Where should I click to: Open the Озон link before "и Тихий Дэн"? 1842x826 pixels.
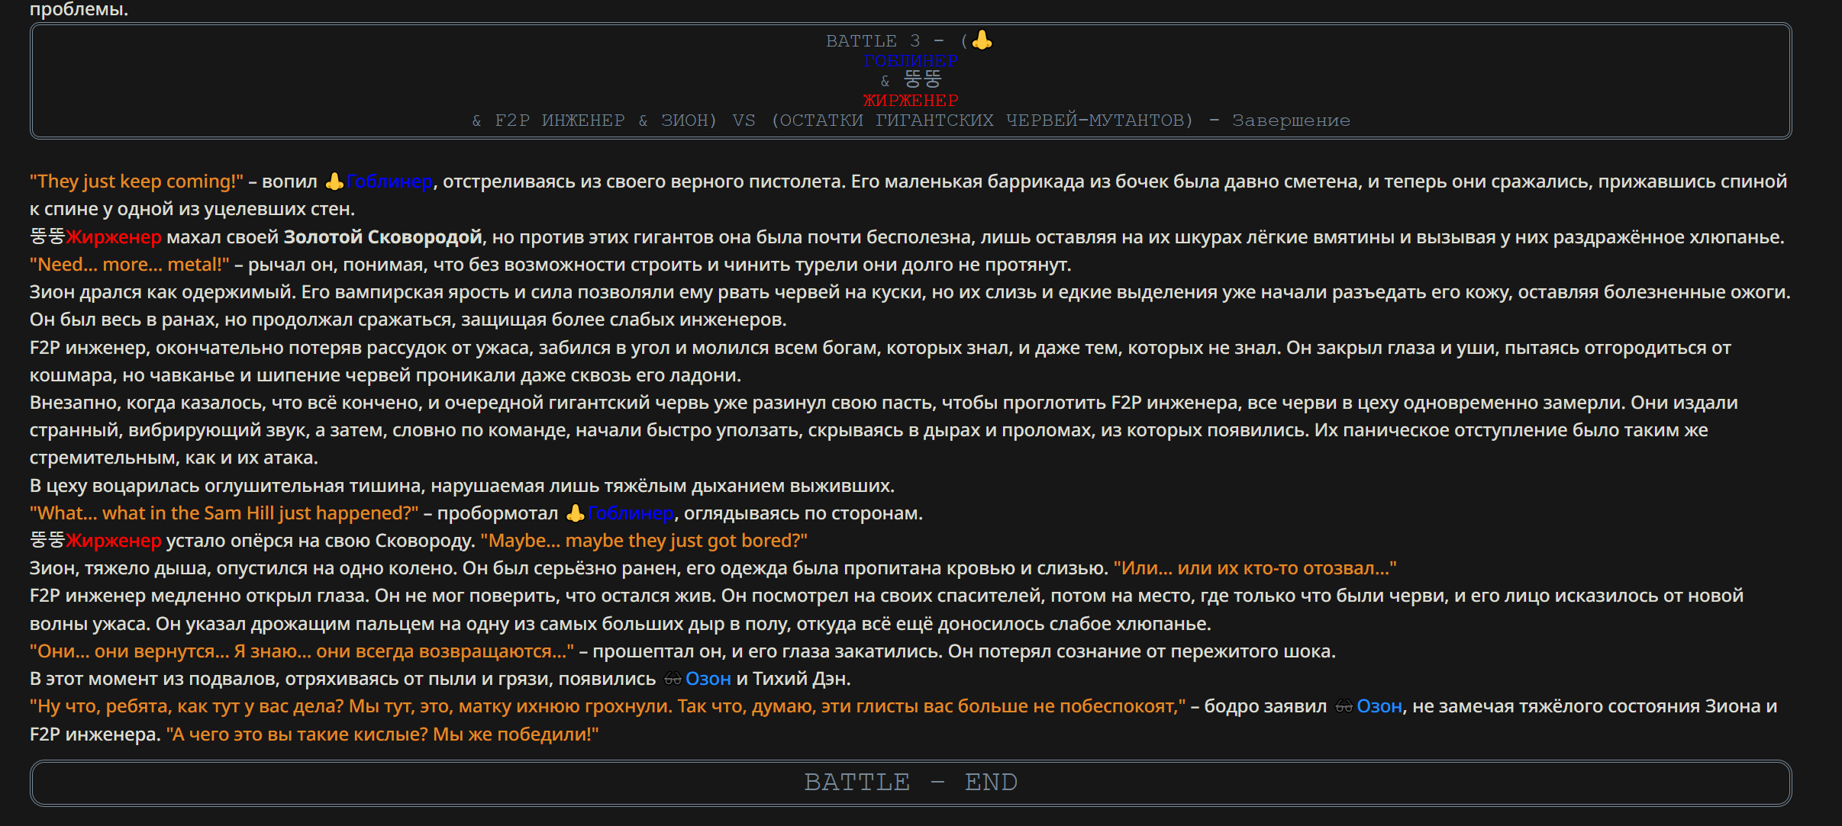708,679
